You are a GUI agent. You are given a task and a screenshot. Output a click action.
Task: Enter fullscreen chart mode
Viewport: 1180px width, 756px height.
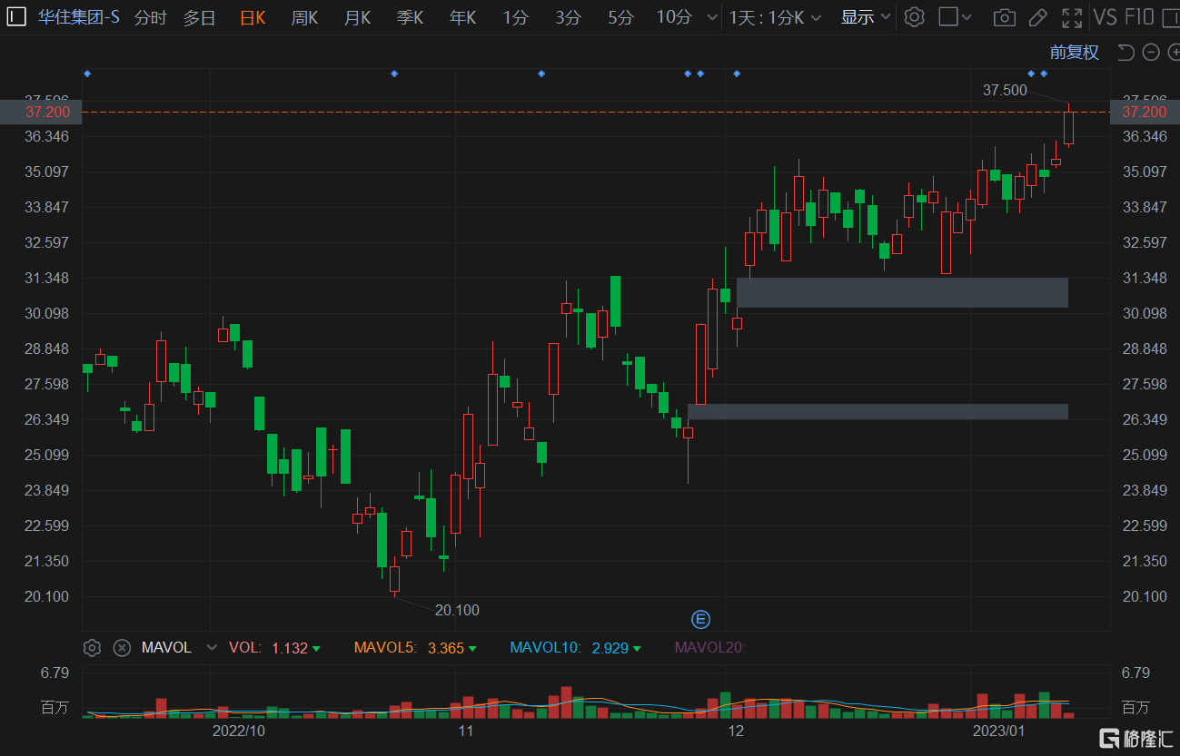(x=1072, y=17)
